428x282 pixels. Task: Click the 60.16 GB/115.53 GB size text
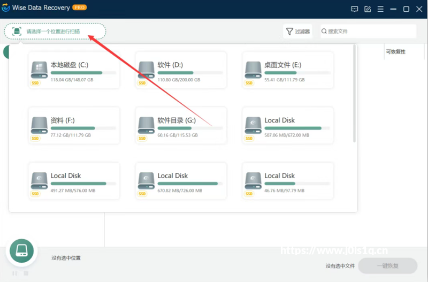(178, 135)
